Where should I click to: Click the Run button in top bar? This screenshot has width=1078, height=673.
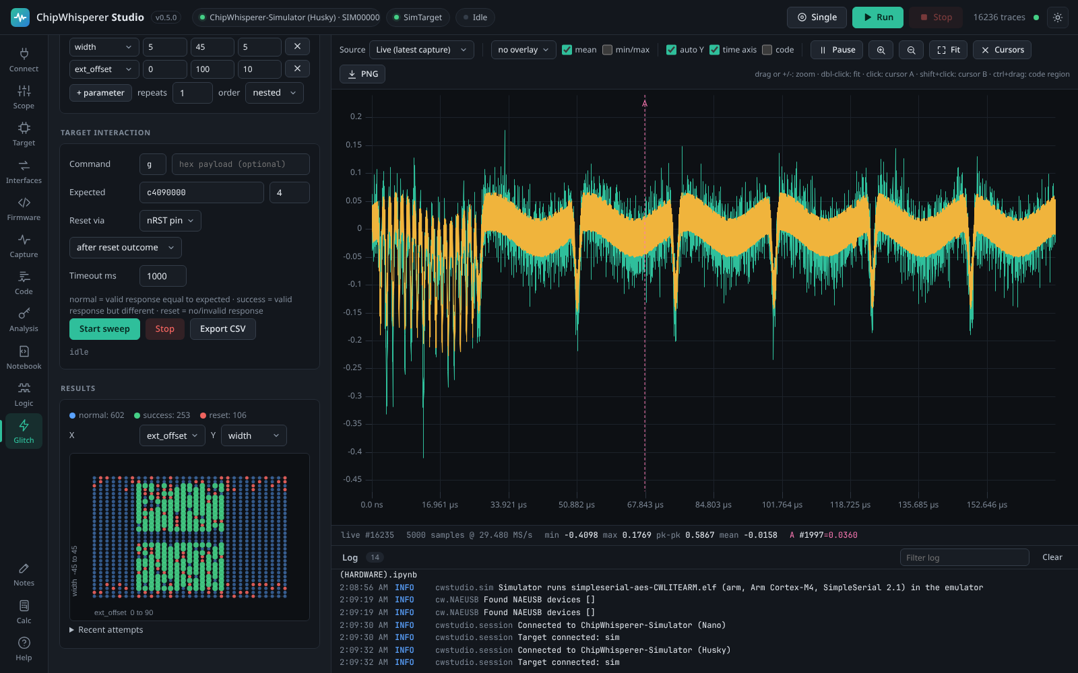tap(877, 17)
